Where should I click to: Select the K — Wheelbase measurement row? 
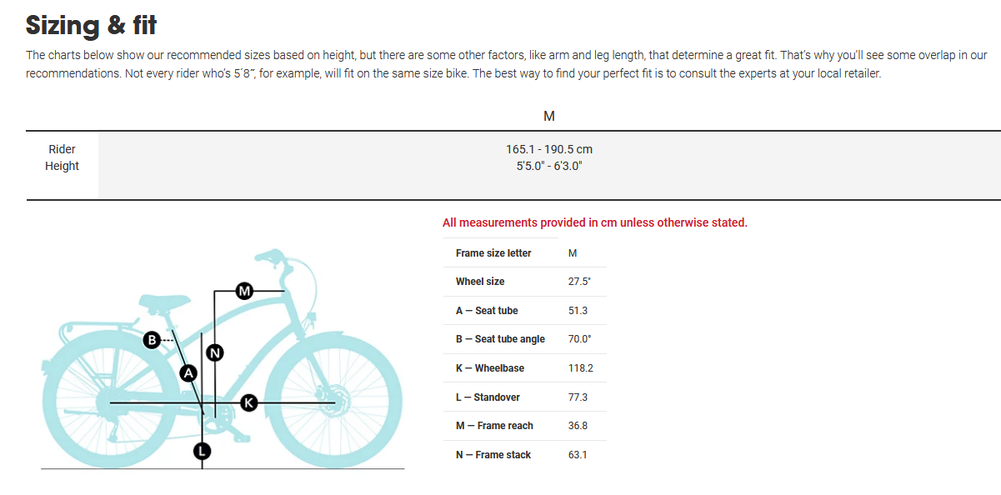[x=525, y=368]
